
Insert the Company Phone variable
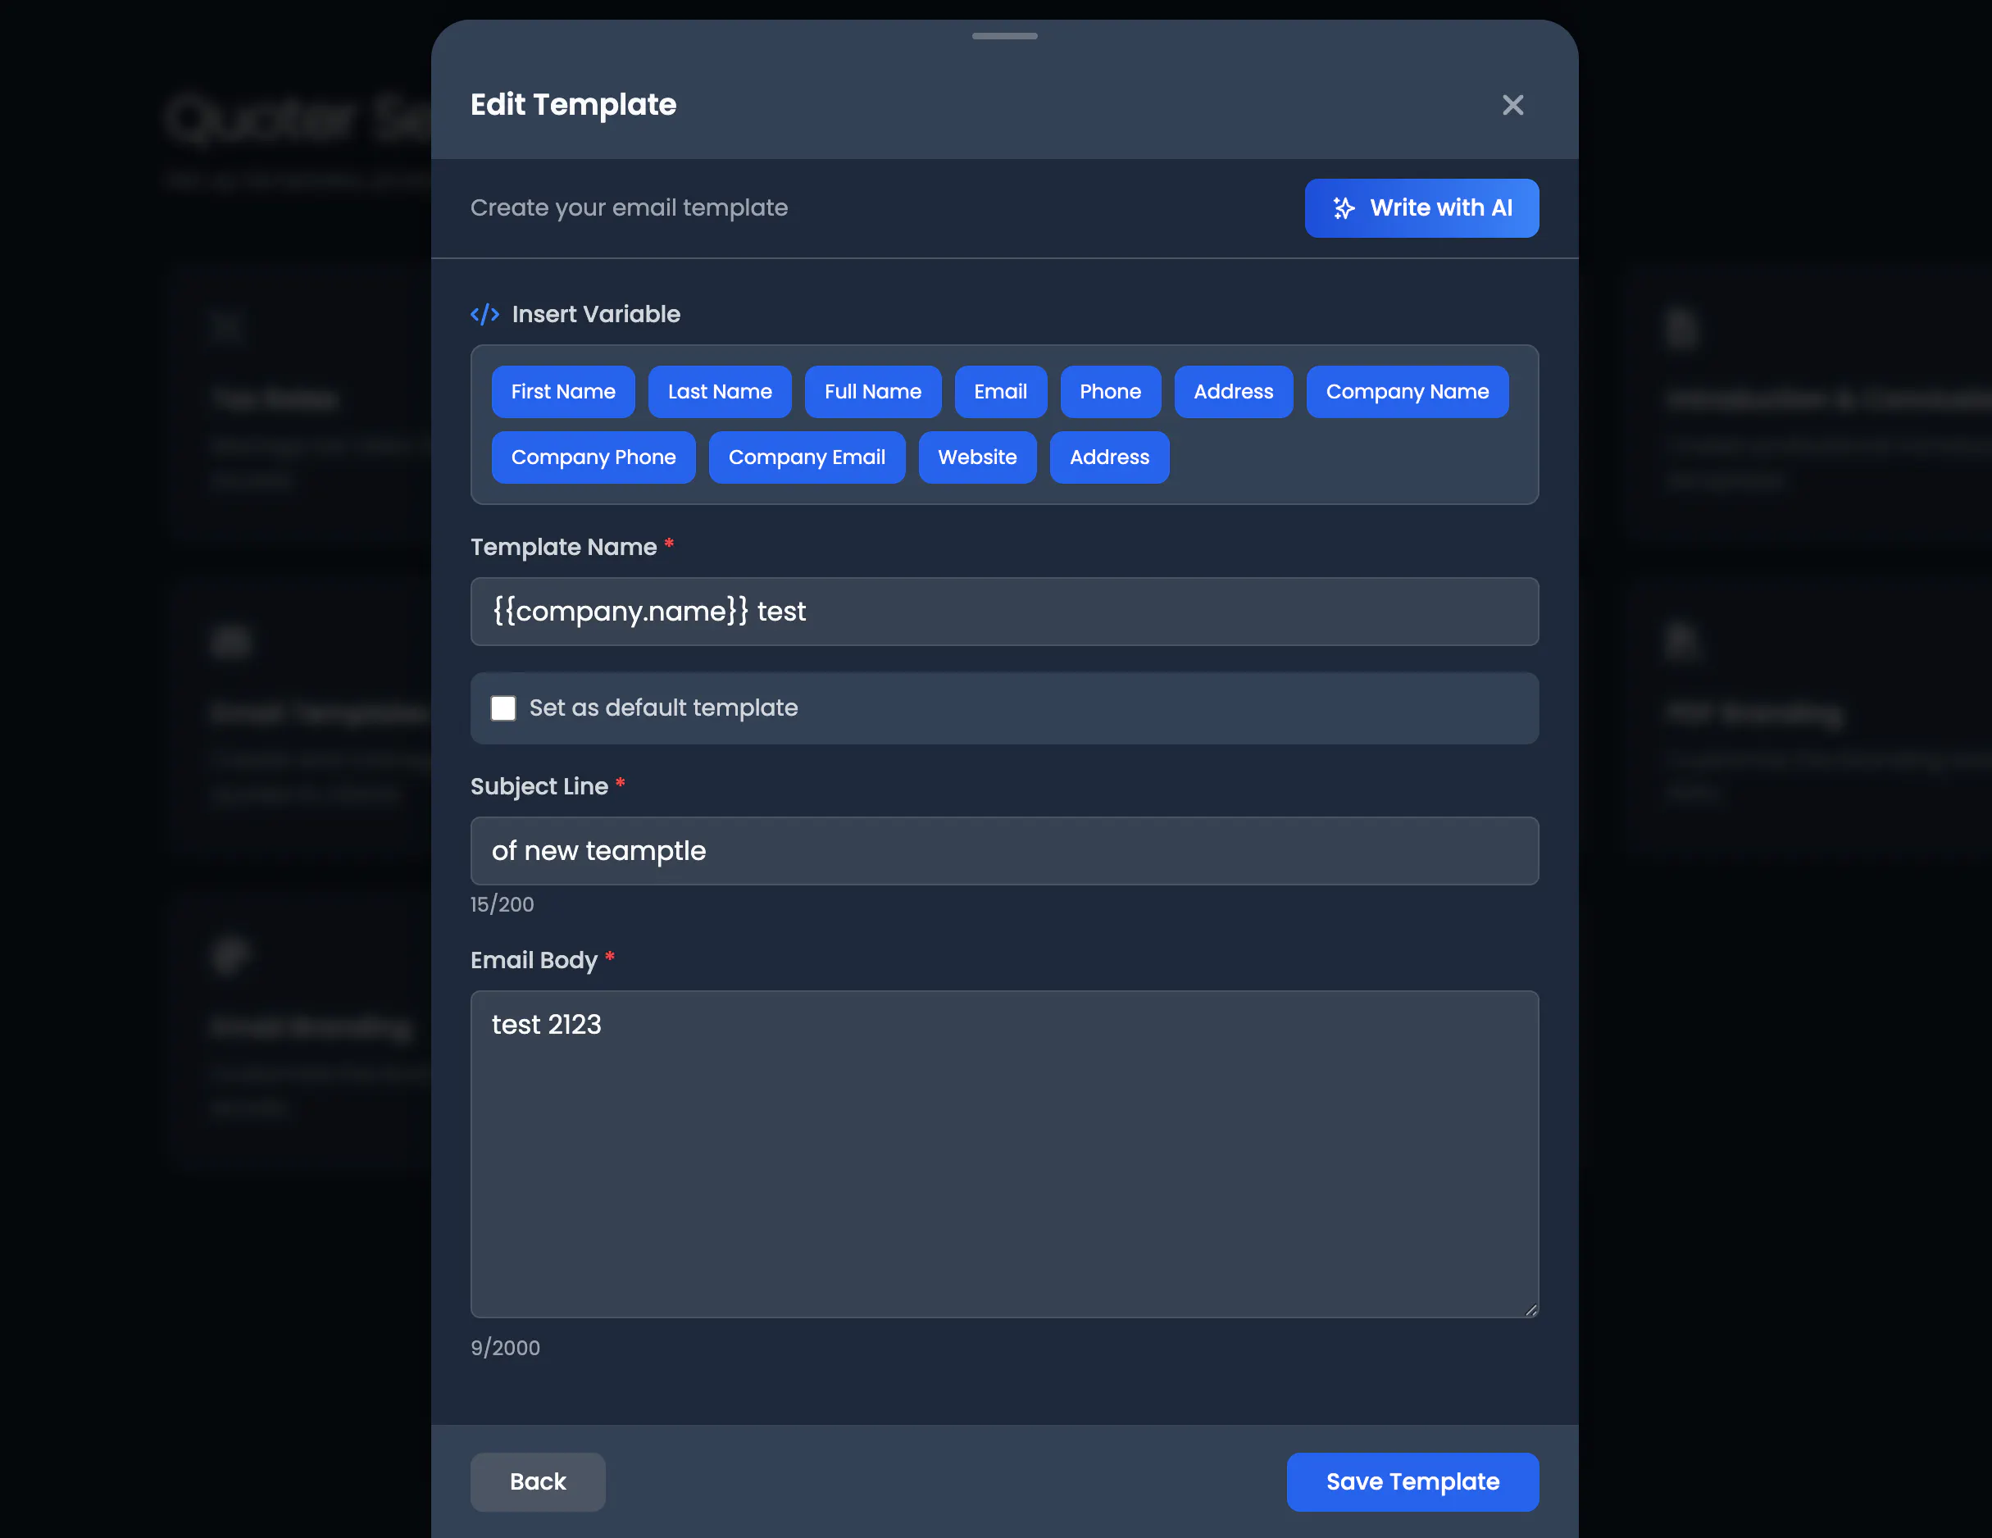pyautogui.click(x=593, y=457)
